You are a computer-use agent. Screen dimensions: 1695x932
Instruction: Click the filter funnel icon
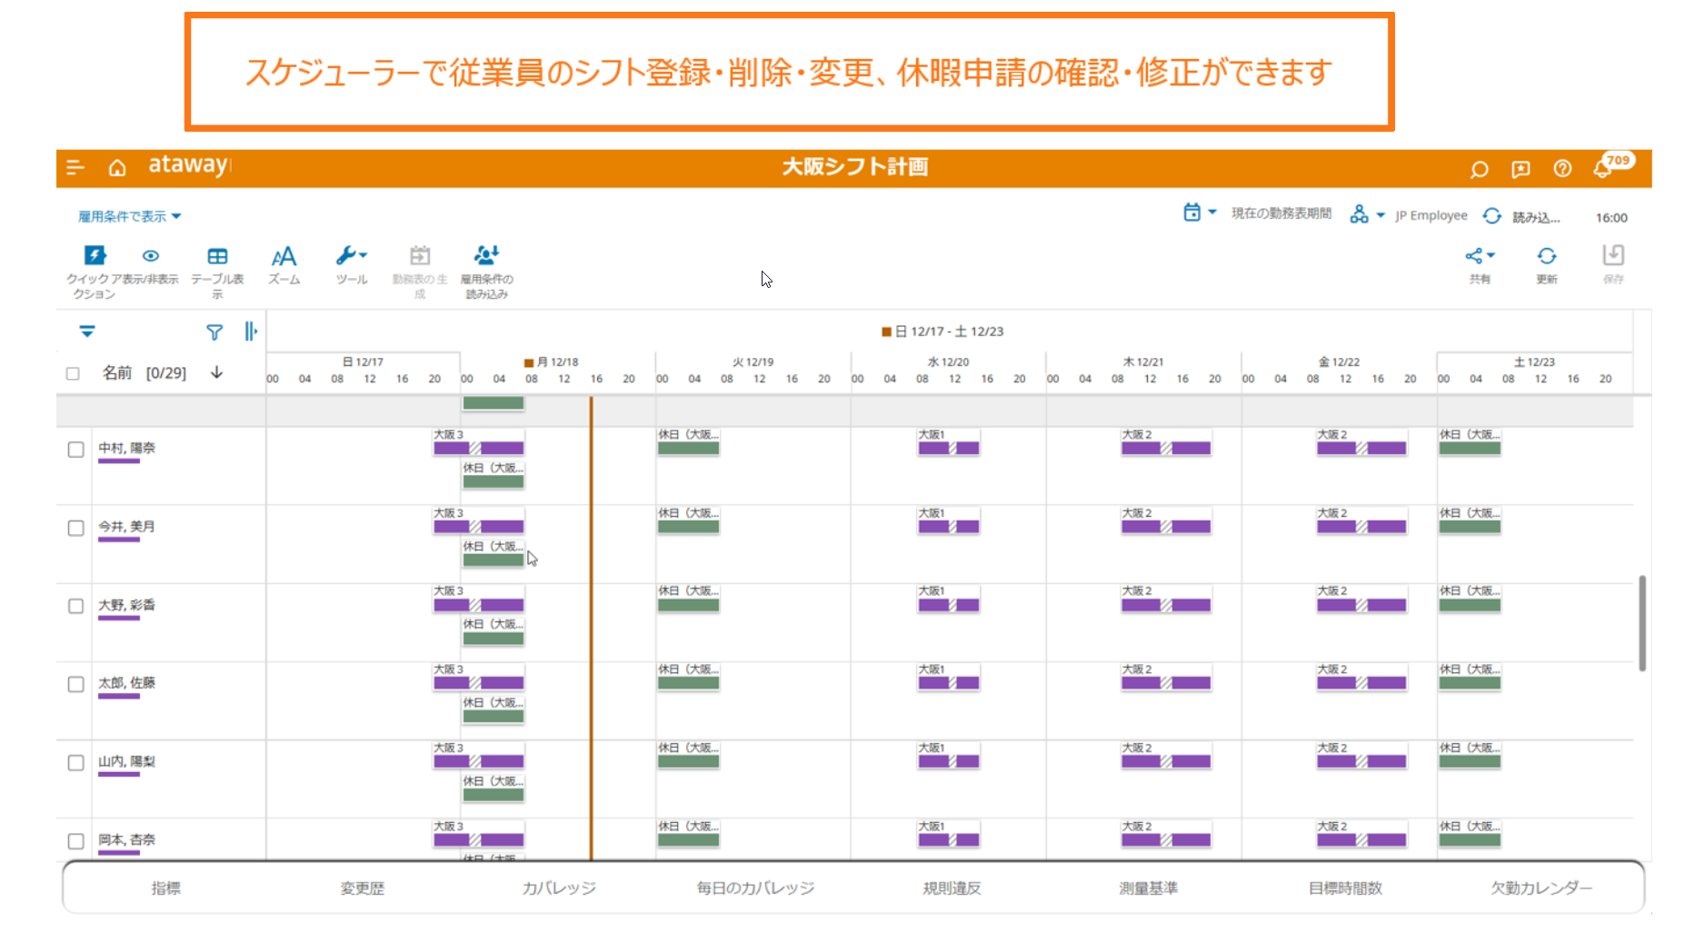pos(214,332)
